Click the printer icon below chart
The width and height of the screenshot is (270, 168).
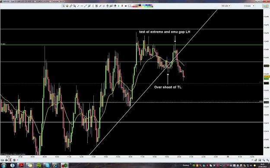pos(6,160)
